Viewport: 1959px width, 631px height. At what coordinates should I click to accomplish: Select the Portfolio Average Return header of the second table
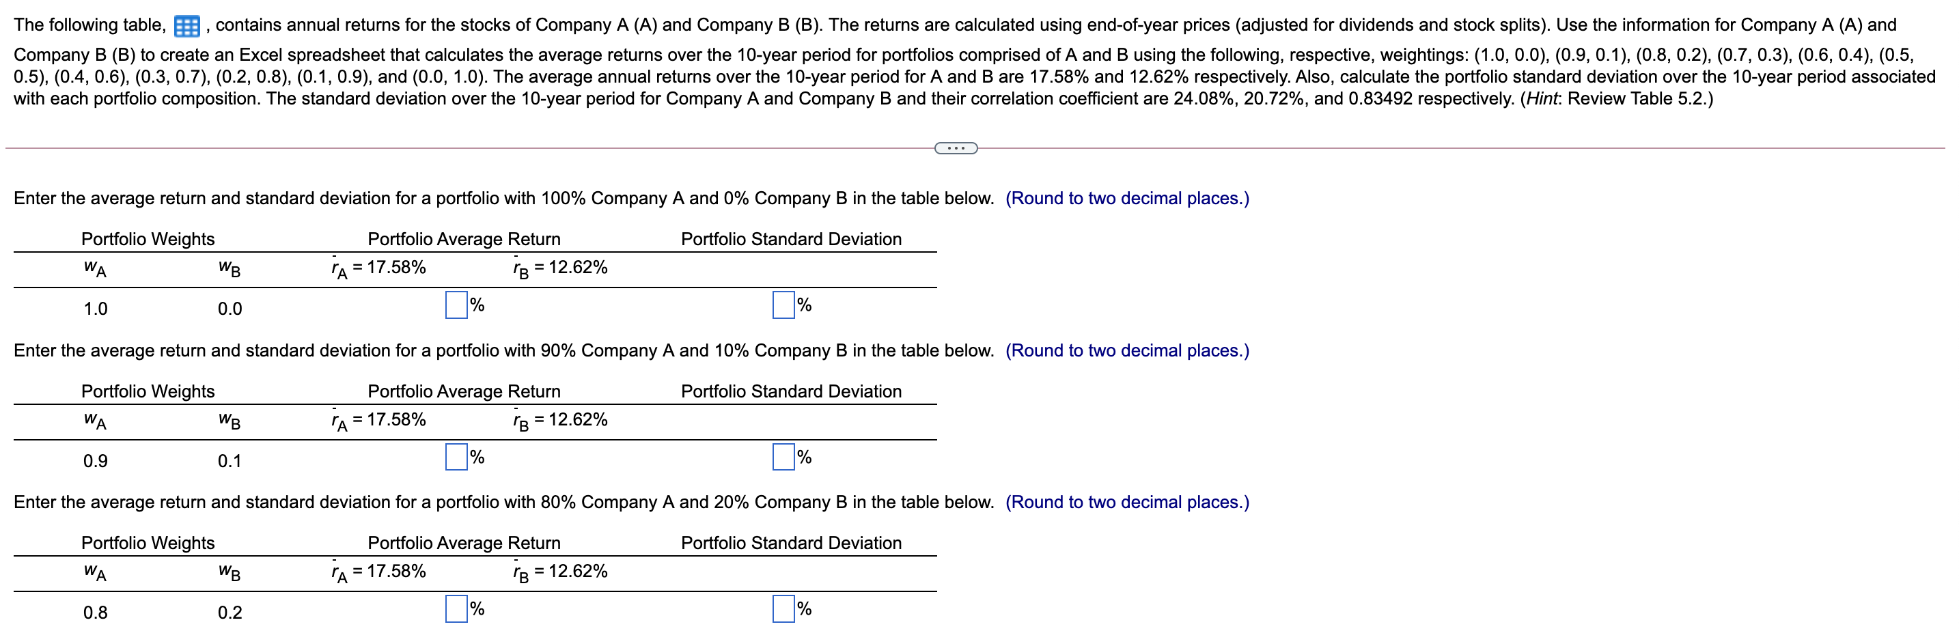pyautogui.click(x=464, y=391)
